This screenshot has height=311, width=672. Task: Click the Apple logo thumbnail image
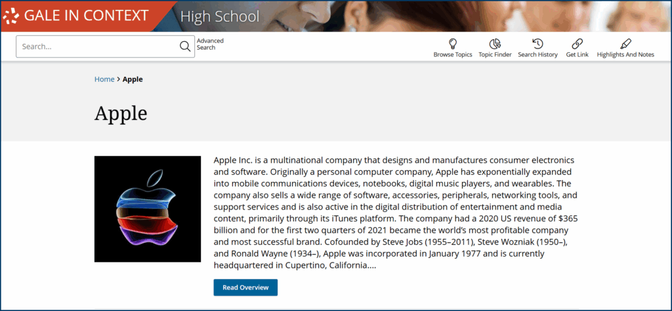148,209
